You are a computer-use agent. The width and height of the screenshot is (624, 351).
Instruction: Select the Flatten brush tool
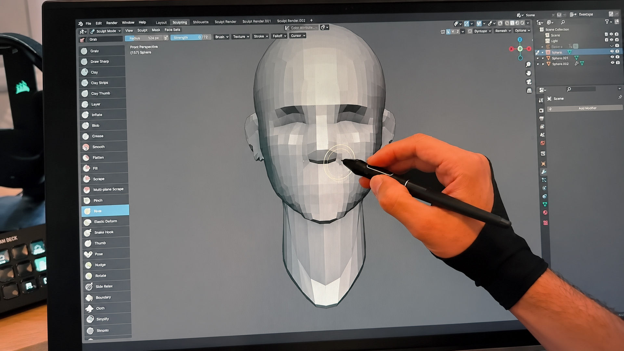(104, 158)
